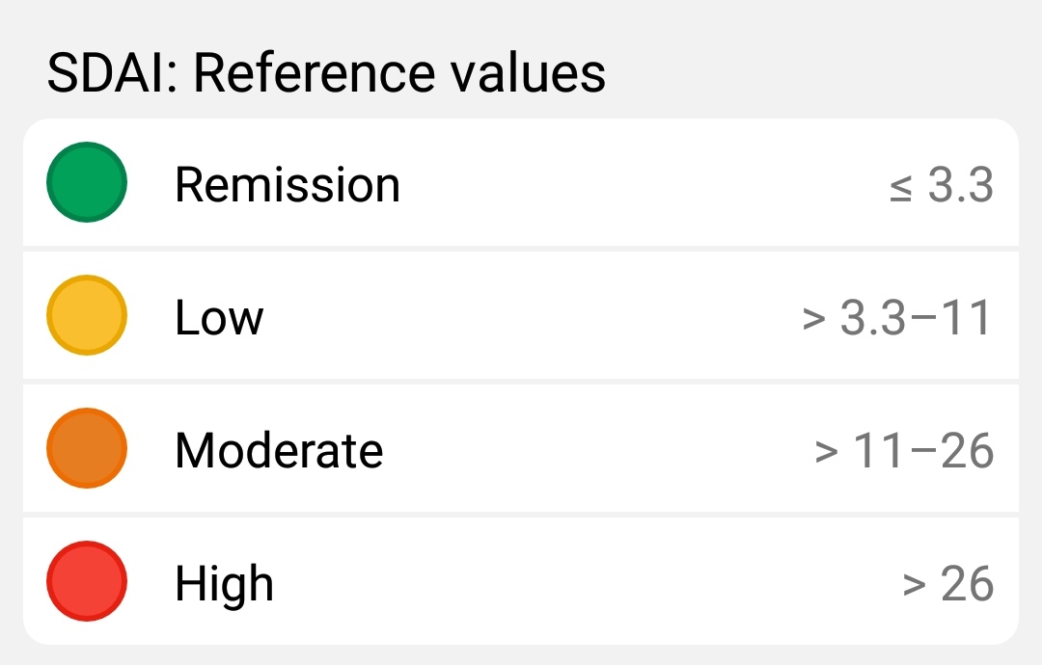Screen dimensions: 1042x665
Task: Tap the Moderate label text
Action: [279, 450]
